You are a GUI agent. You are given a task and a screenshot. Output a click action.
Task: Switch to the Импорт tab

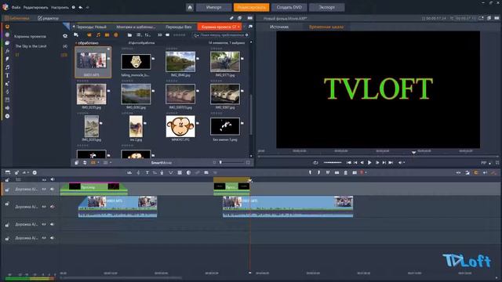(213, 7)
